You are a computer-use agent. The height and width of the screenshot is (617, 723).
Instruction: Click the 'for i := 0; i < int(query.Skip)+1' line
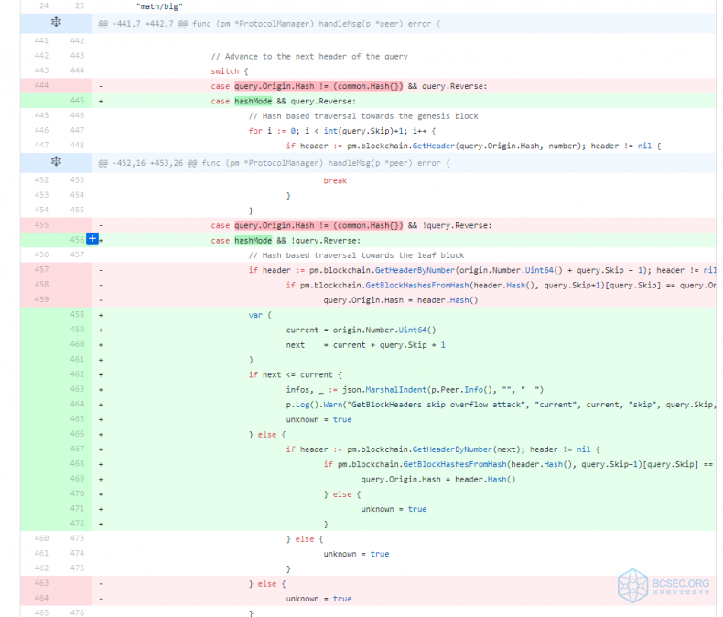pos(342,131)
